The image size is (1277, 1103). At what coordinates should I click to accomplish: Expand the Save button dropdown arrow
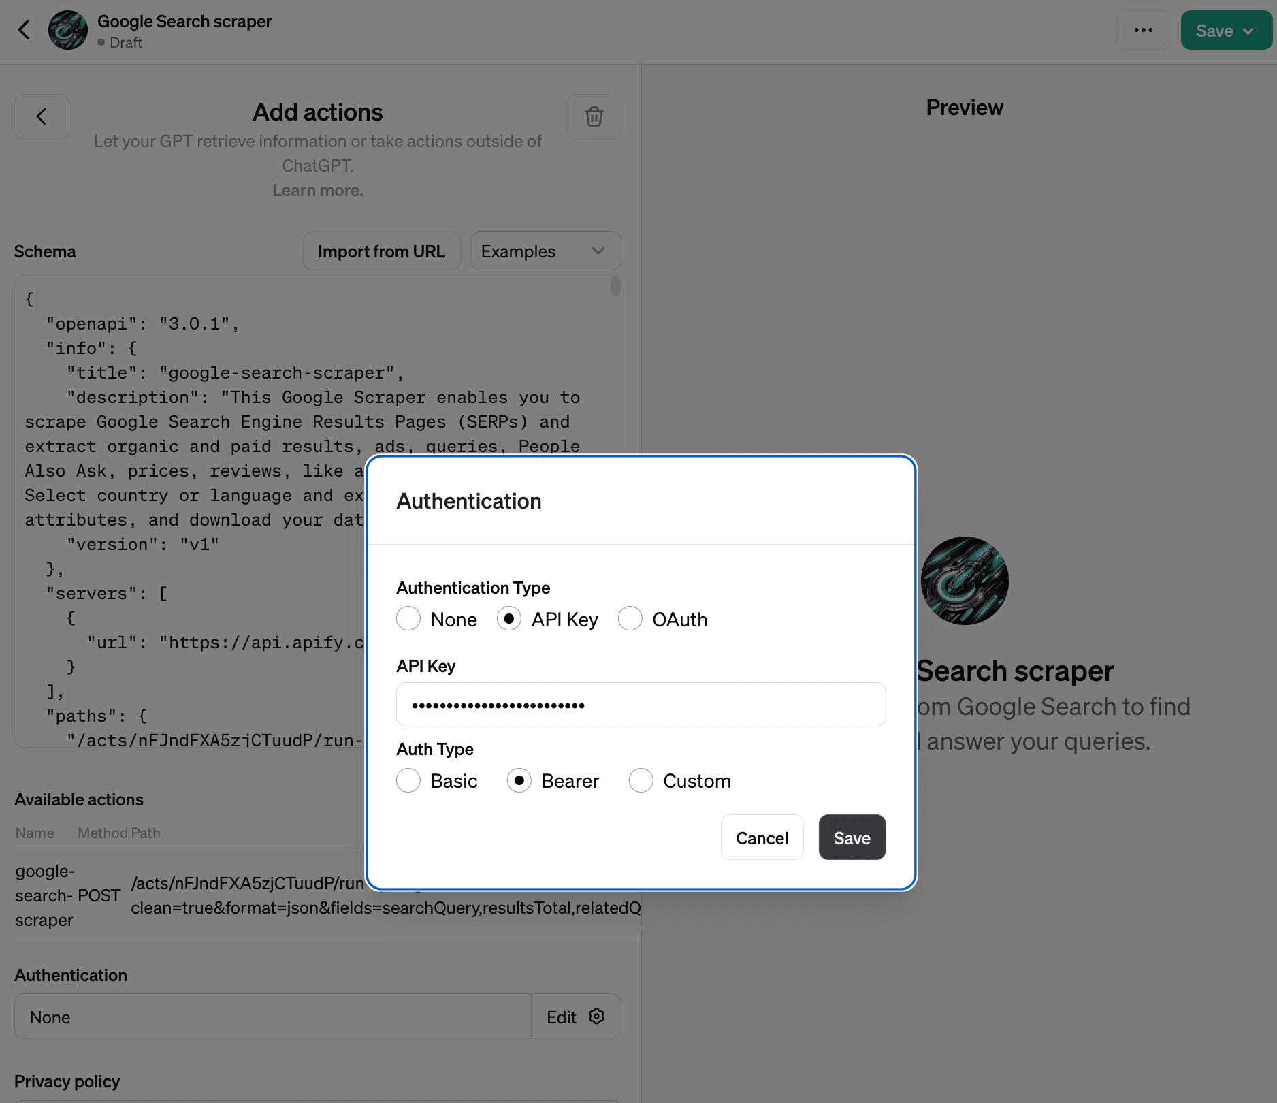pos(1248,30)
